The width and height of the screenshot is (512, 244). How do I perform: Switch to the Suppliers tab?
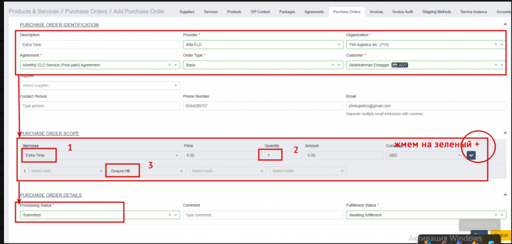tap(187, 12)
